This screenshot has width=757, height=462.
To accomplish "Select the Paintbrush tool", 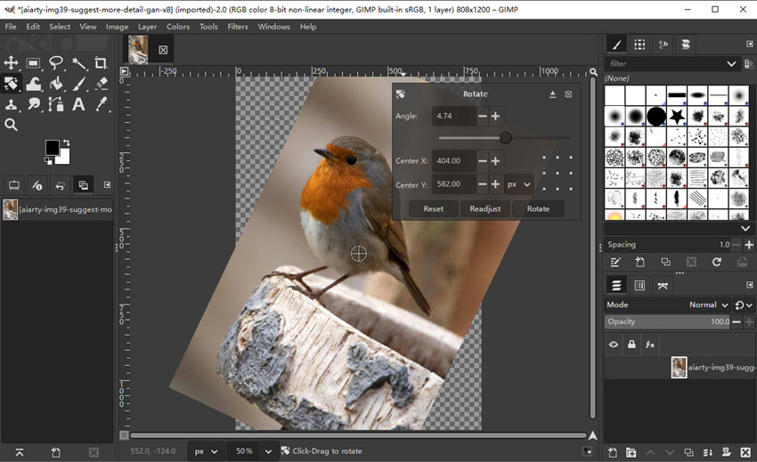I will [78, 84].
